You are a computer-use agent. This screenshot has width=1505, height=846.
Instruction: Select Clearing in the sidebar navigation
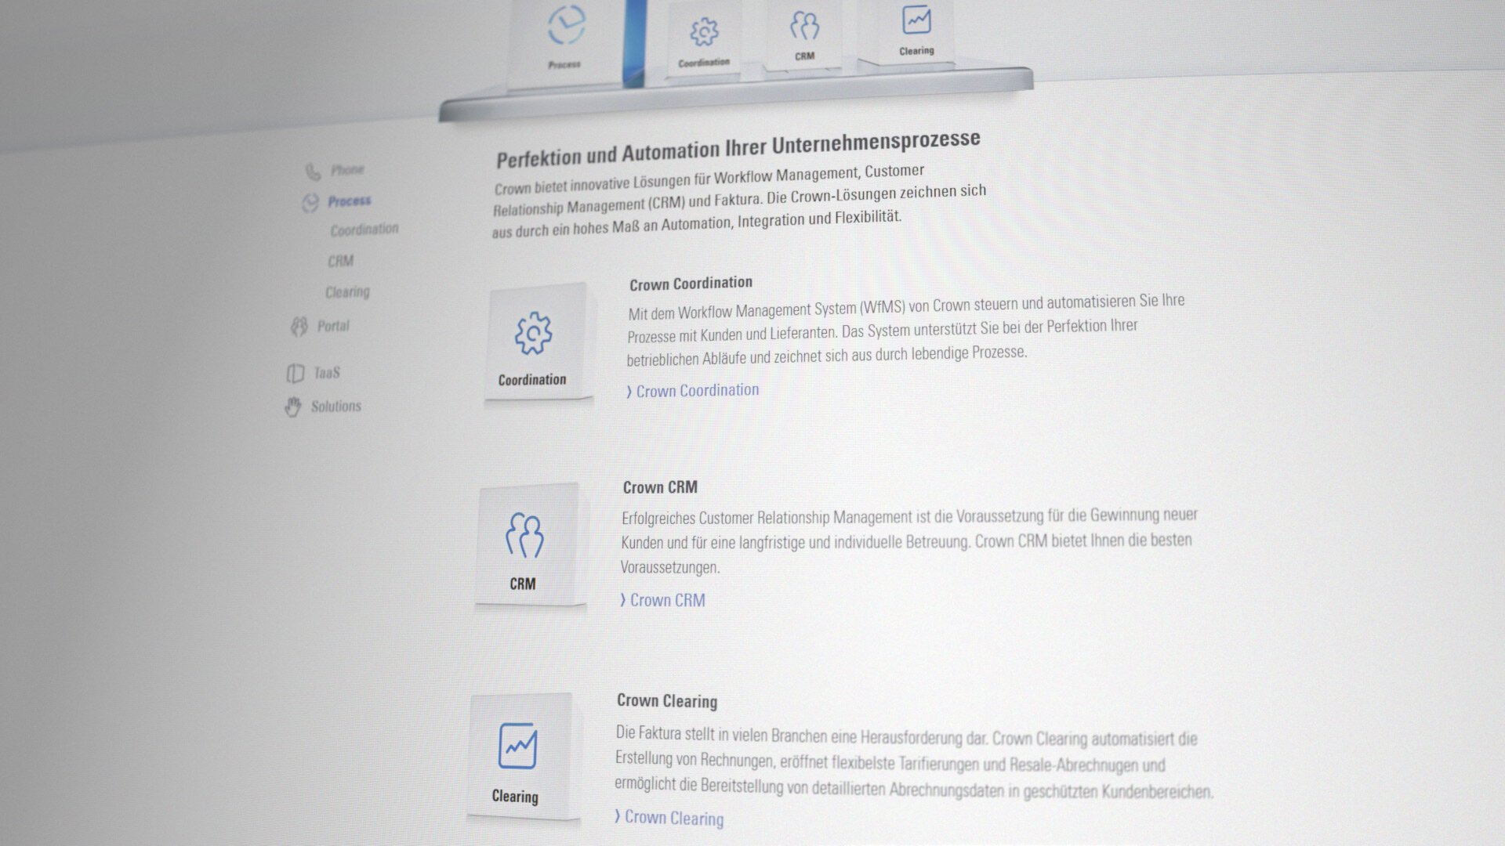[x=346, y=291]
